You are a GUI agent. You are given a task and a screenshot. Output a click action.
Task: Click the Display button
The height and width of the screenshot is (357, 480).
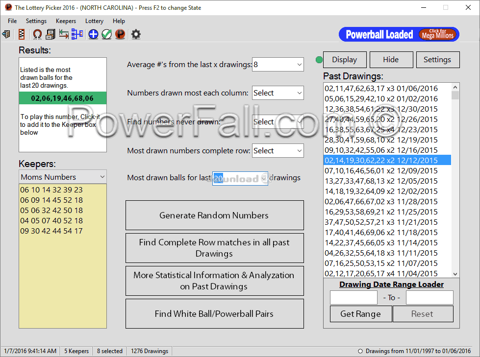[x=345, y=60]
